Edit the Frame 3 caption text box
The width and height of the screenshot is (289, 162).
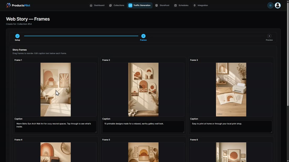(x=231, y=127)
